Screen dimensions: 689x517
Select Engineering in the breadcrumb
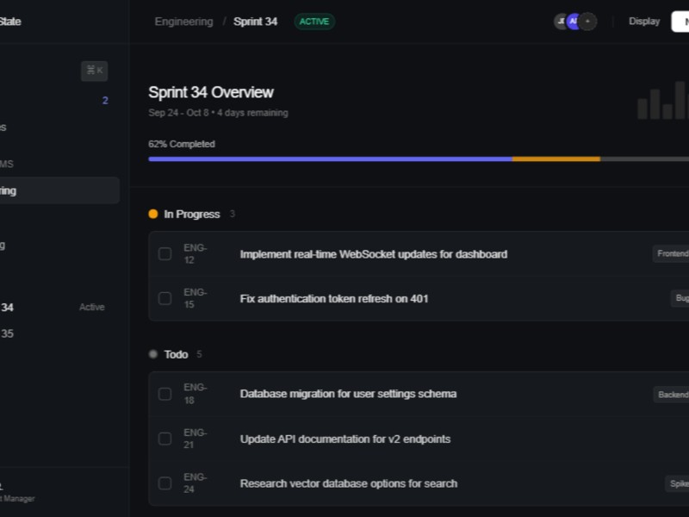pos(183,22)
